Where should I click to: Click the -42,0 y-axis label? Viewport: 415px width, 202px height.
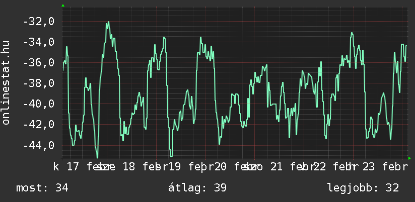(39, 125)
